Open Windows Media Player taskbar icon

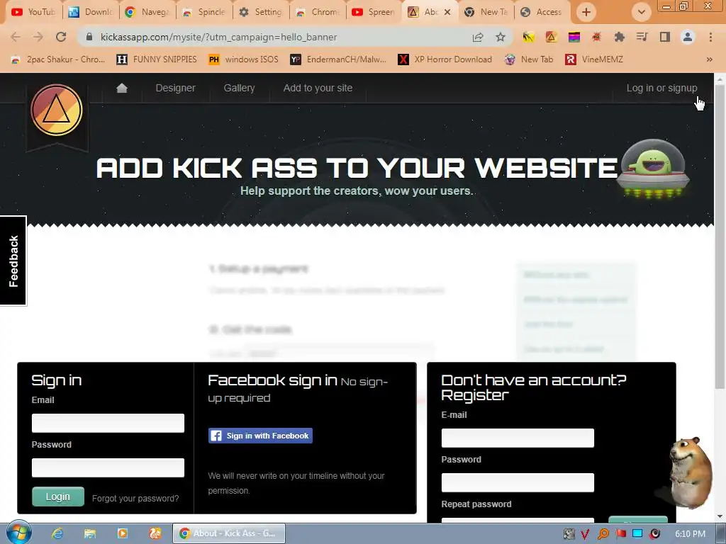click(x=122, y=533)
